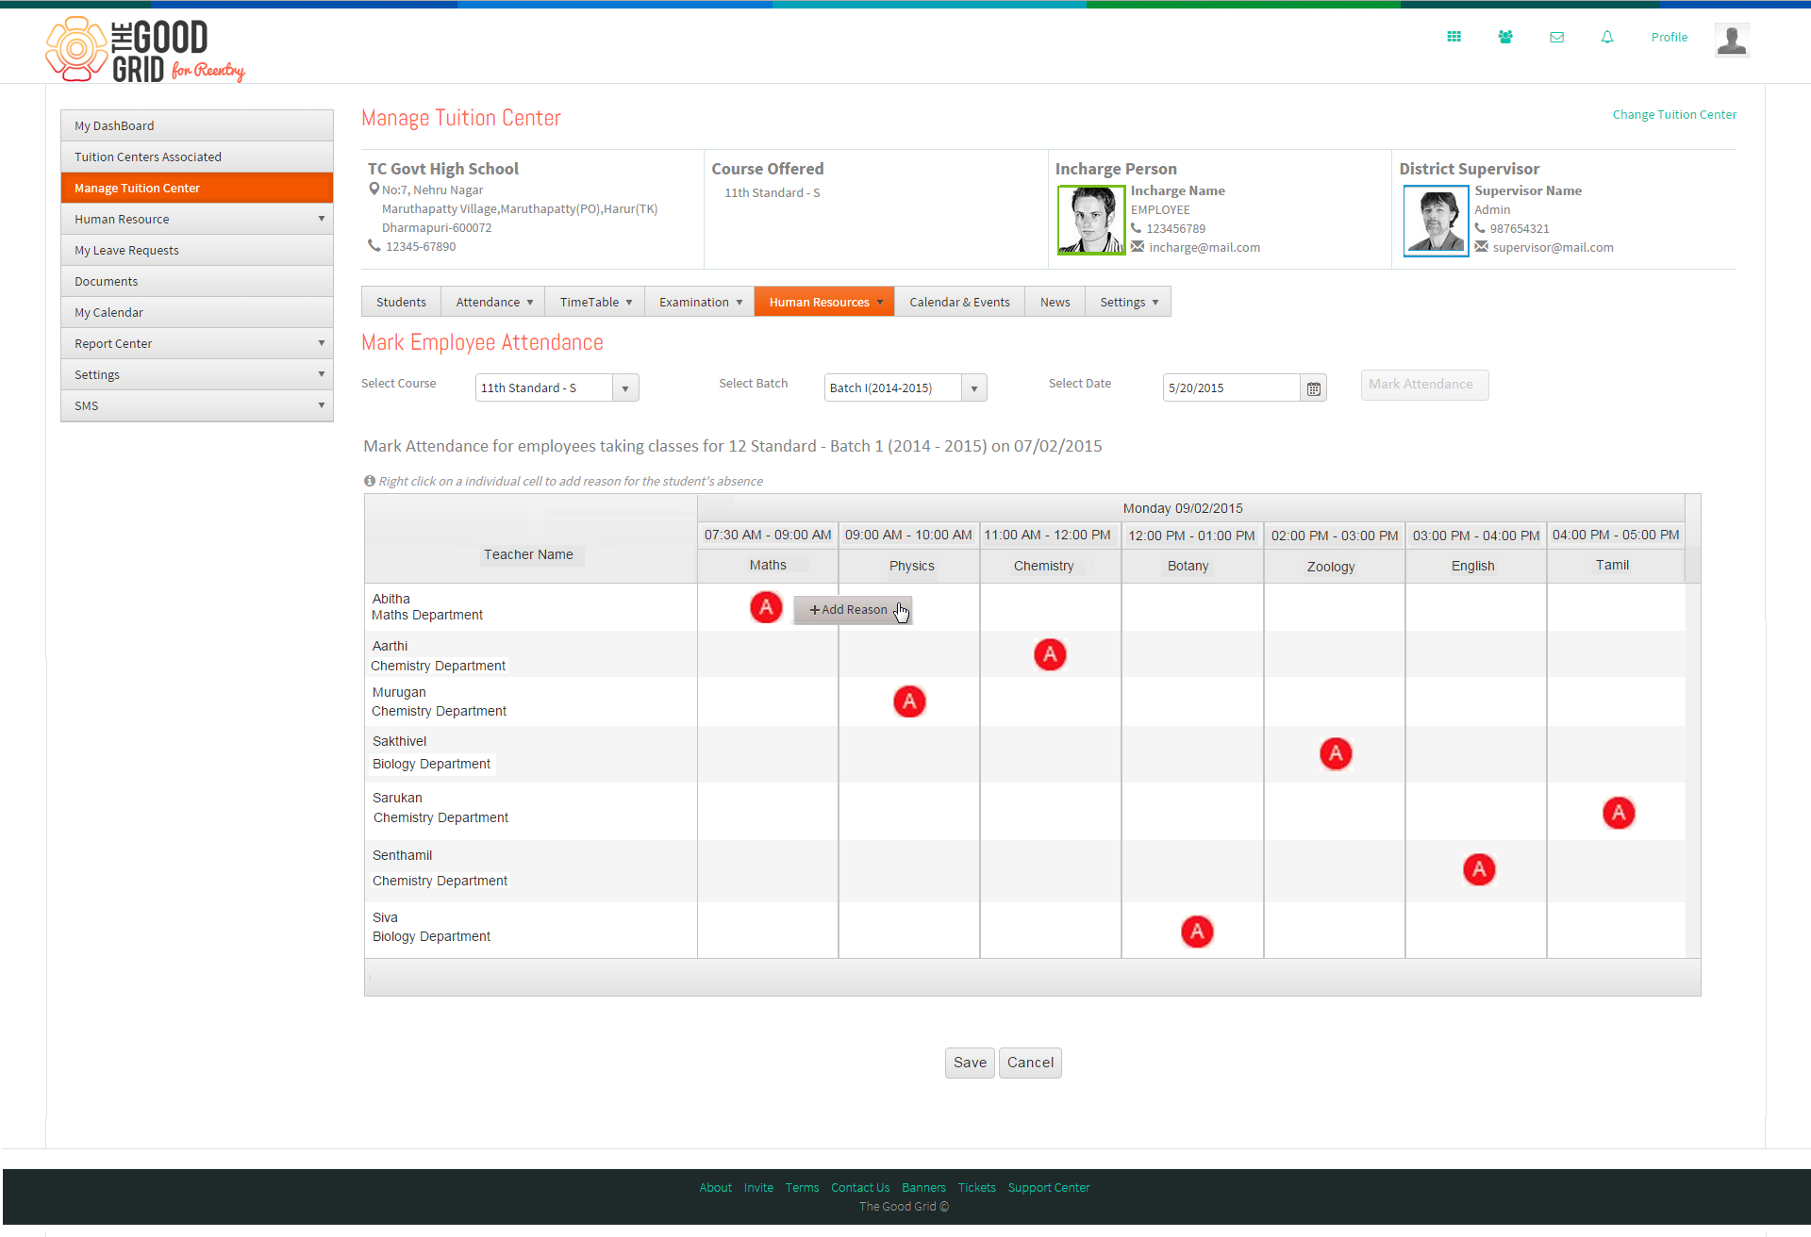
Task: Open the calendar picker beside Select Date
Action: pyautogui.click(x=1313, y=388)
